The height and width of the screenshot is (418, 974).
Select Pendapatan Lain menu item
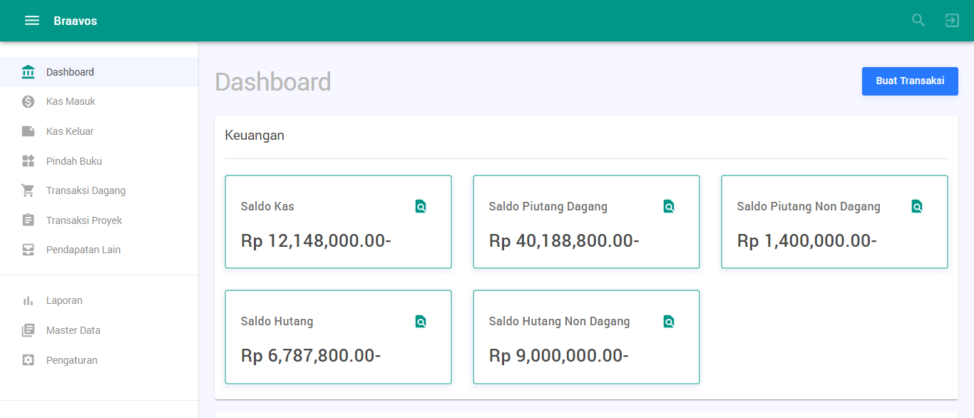click(x=83, y=250)
